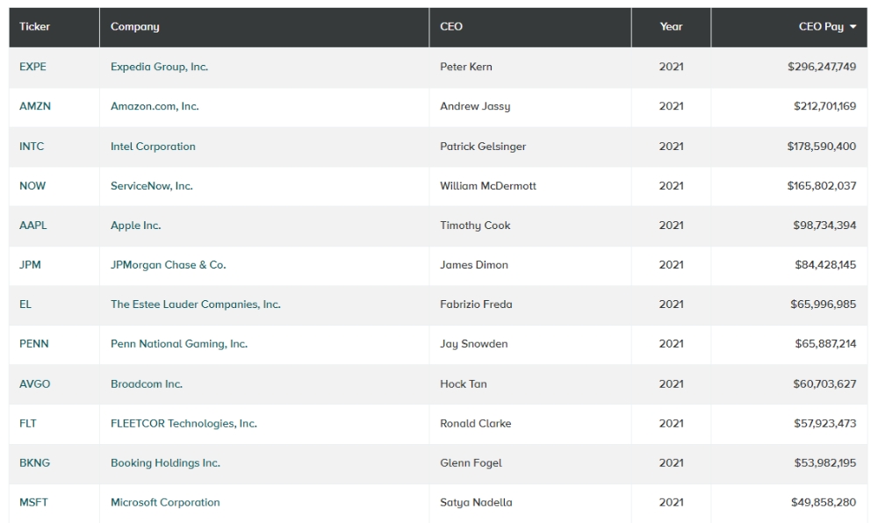Click pay value $53,982,195
This screenshot has width=878, height=523.
824,462
